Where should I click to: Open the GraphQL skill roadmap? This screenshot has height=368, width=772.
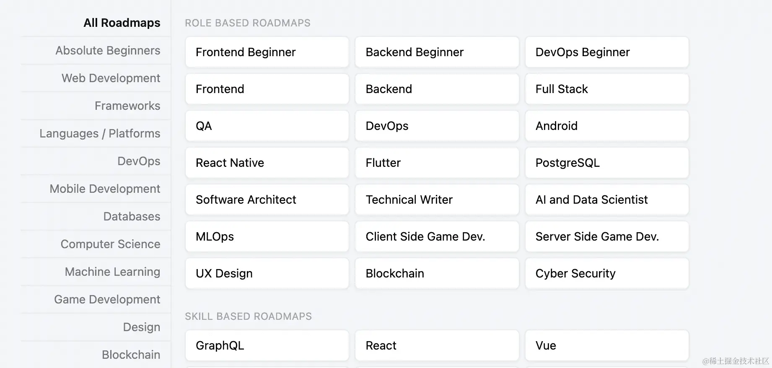267,345
